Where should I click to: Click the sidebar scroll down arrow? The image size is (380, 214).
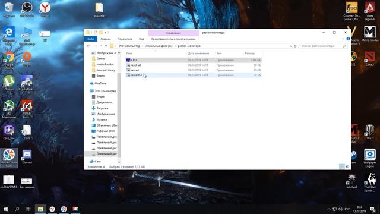[x=119, y=162]
